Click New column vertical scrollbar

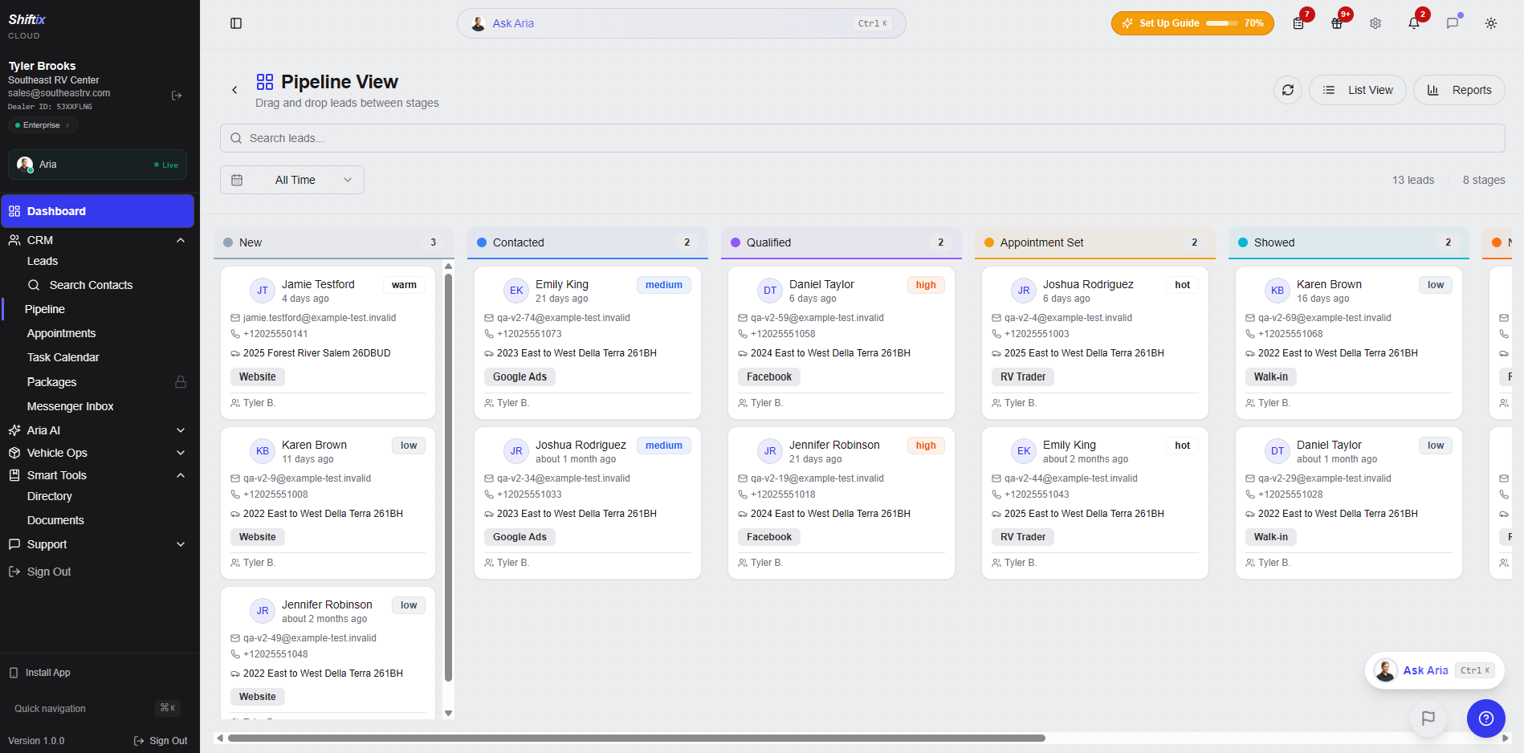click(x=448, y=477)
